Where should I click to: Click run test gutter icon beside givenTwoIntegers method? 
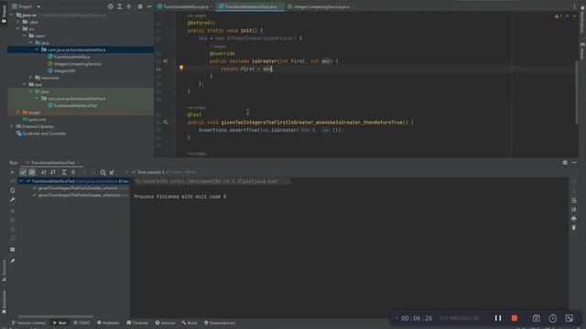coord(166,122)
